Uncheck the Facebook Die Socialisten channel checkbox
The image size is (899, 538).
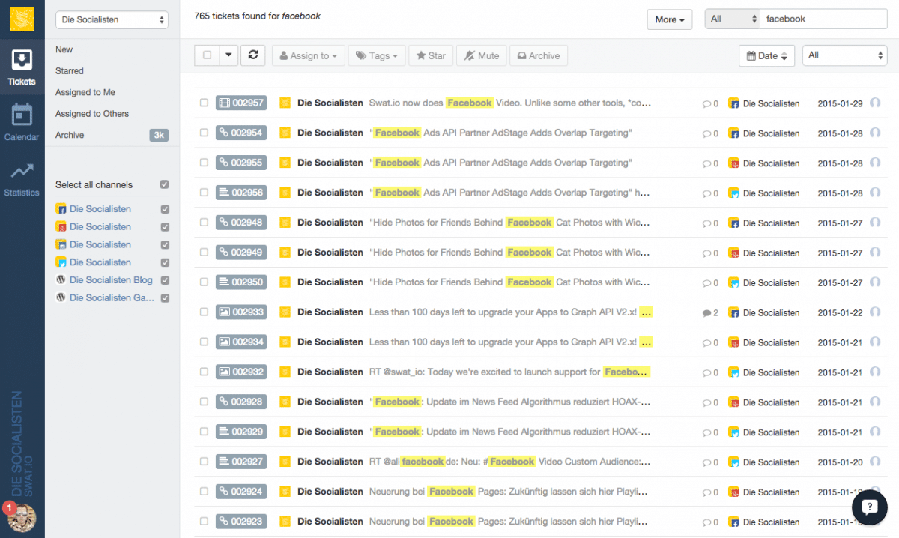(165, 210)
